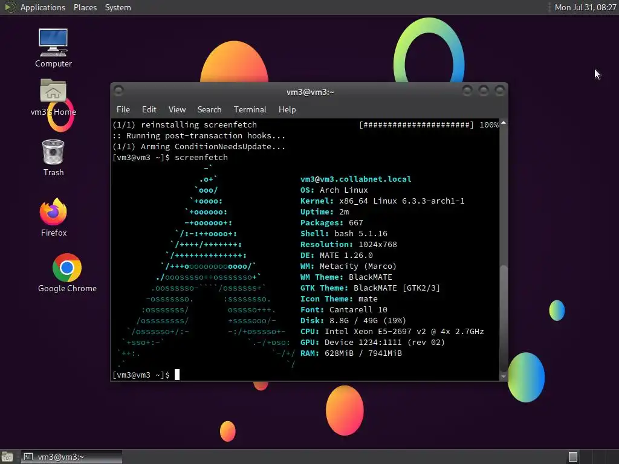Click the 'Running post-transaction hooks...' line

click(x=199, y=136)
